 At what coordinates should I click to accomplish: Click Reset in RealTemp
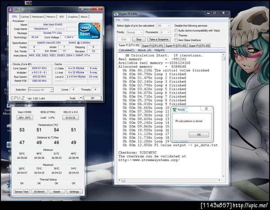pos(57,192)
